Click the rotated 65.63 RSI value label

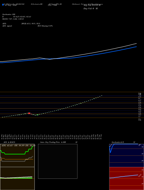point(140,175)
